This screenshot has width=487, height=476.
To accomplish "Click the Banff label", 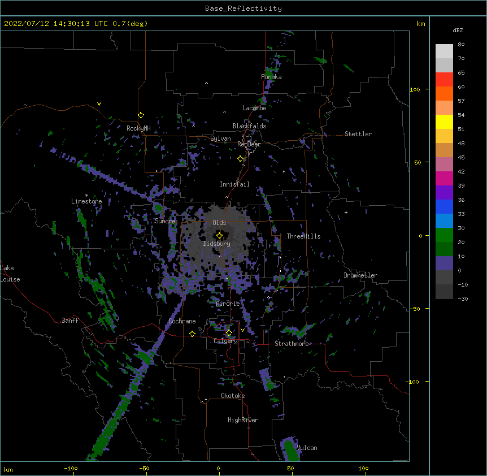I will 70,321.
